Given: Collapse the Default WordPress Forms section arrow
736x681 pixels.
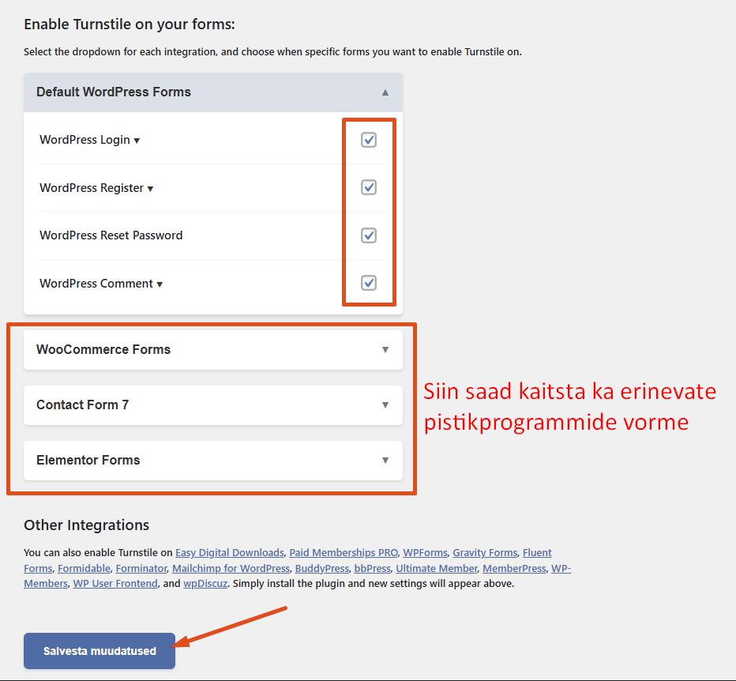Looking at the screenshot, I should coord(385,92).
